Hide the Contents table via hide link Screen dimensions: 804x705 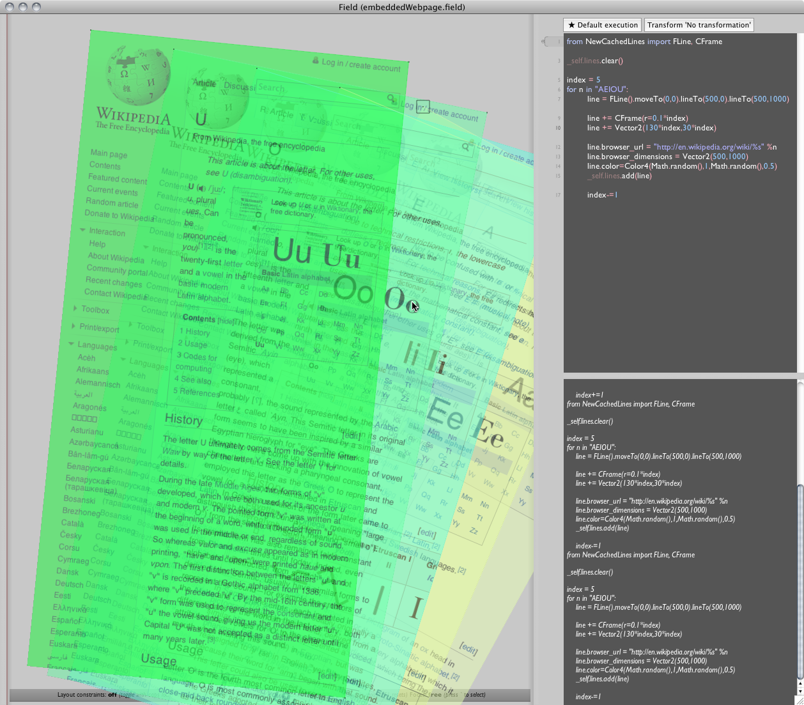click(x=226, y=320)
